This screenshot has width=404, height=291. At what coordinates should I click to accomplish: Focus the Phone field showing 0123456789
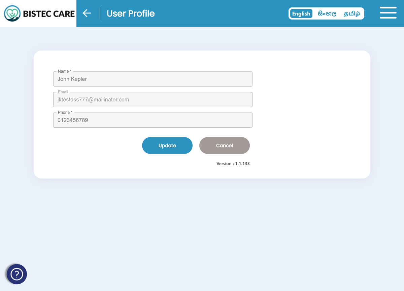pyautogui.click(x=153, y=120)
